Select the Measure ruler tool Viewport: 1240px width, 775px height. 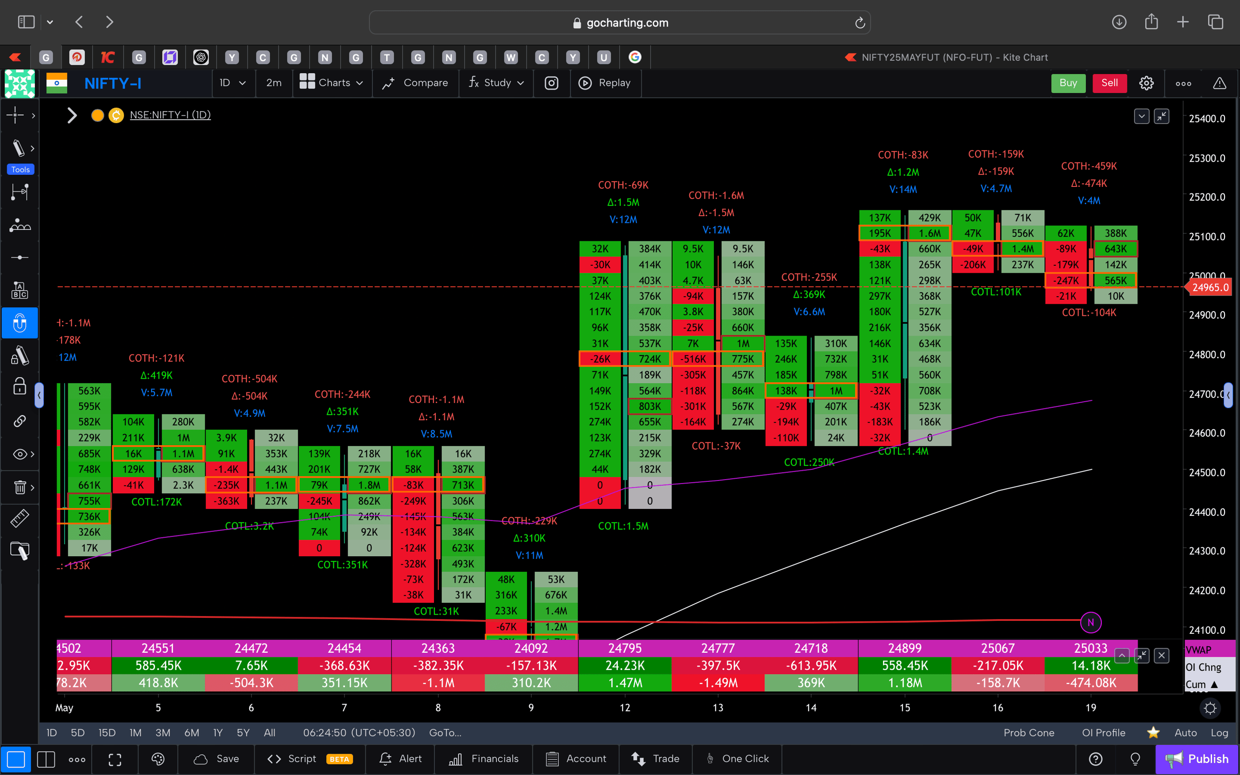[20, 518]
